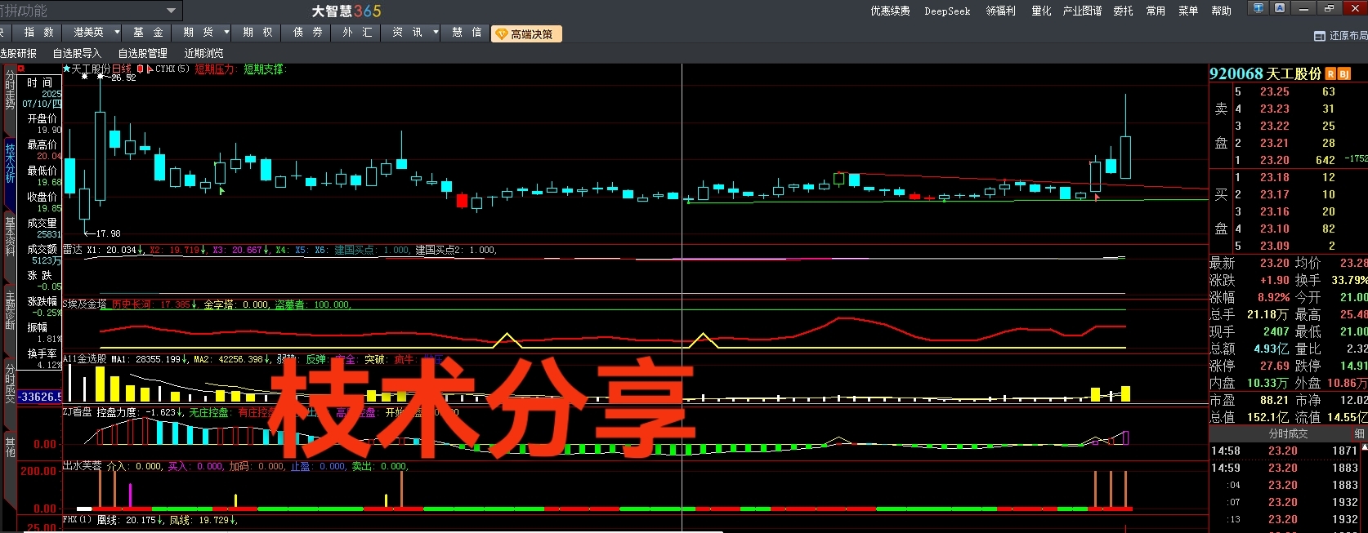The width and height of the screenshot is (1368, 533).
Task: Click the 细 label beside 分时成交 header
Action: (x=1359, y=433)
